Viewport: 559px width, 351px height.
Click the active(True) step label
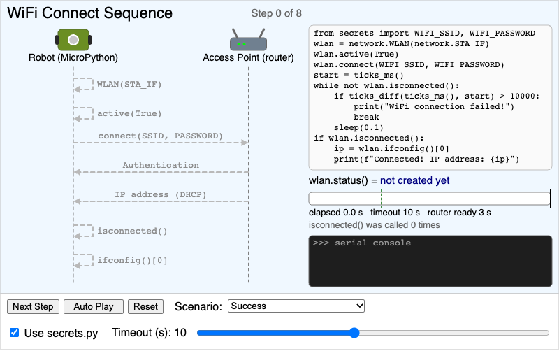[129, 113]
